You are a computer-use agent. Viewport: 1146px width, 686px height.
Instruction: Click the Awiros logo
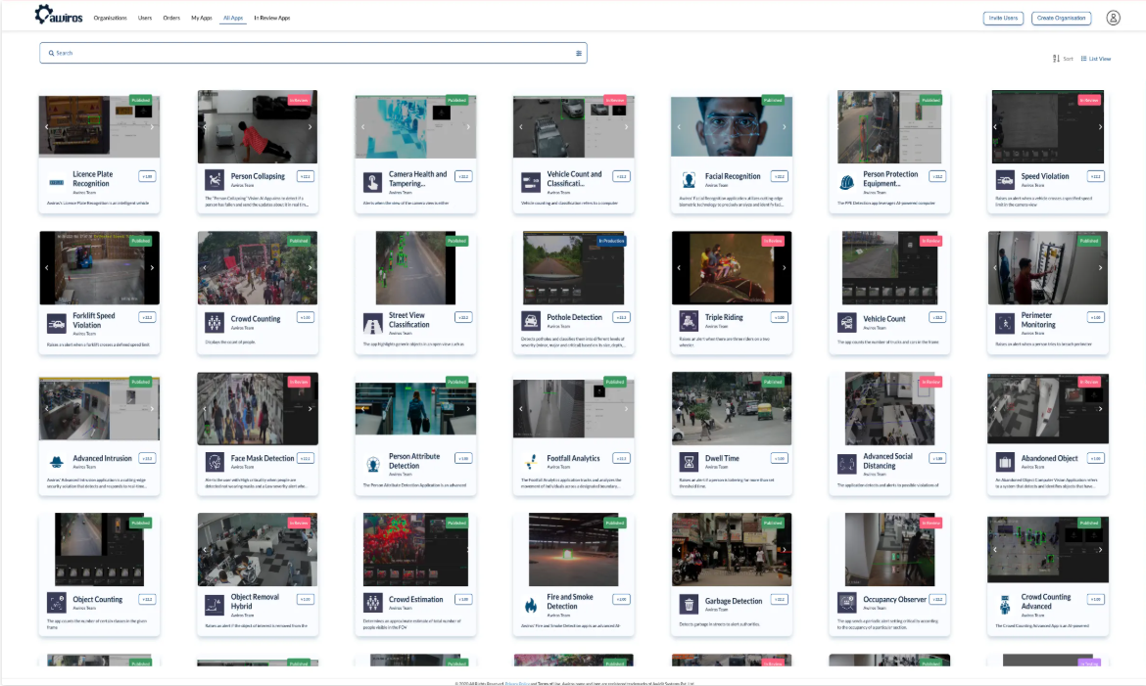pyautogui.click(x=59, y=16)
